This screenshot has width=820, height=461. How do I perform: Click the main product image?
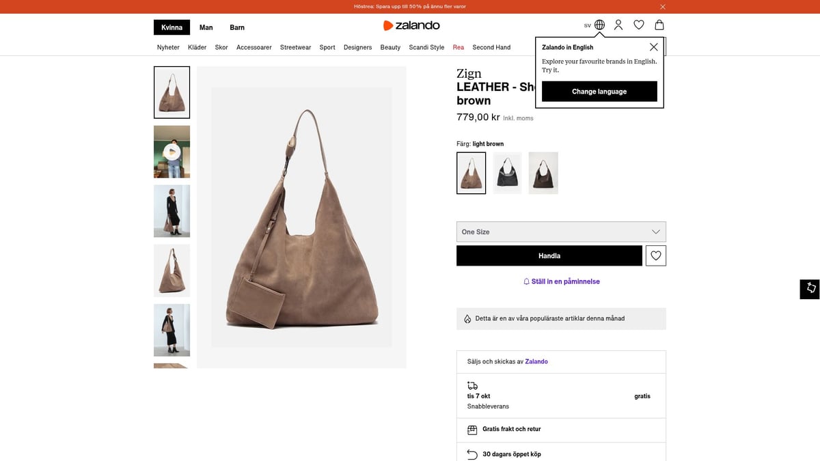(301, 217)
